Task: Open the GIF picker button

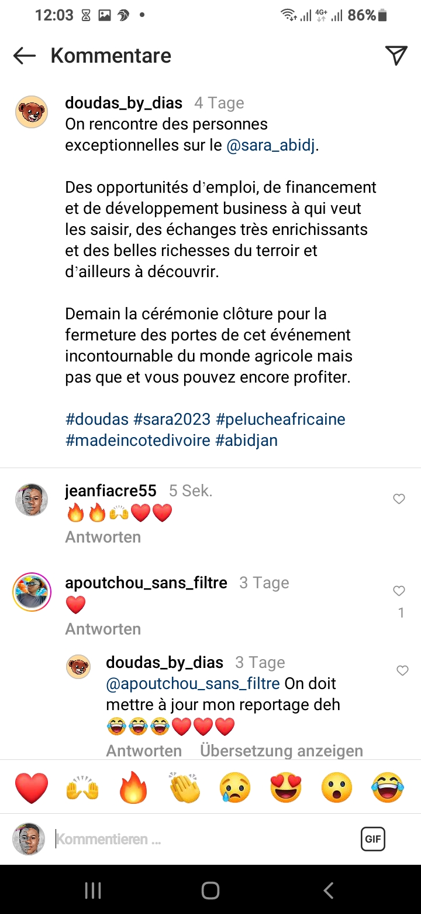Action: click(372, 839)
